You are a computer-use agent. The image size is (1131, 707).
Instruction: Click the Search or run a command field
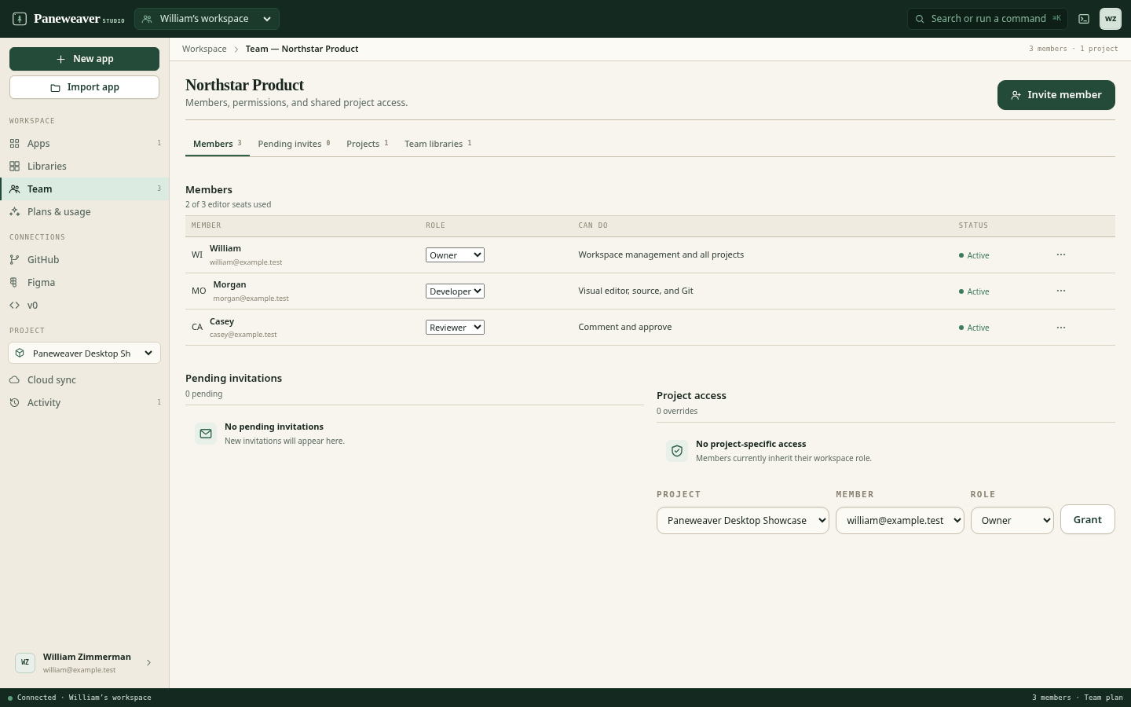[x=987, y=19]
